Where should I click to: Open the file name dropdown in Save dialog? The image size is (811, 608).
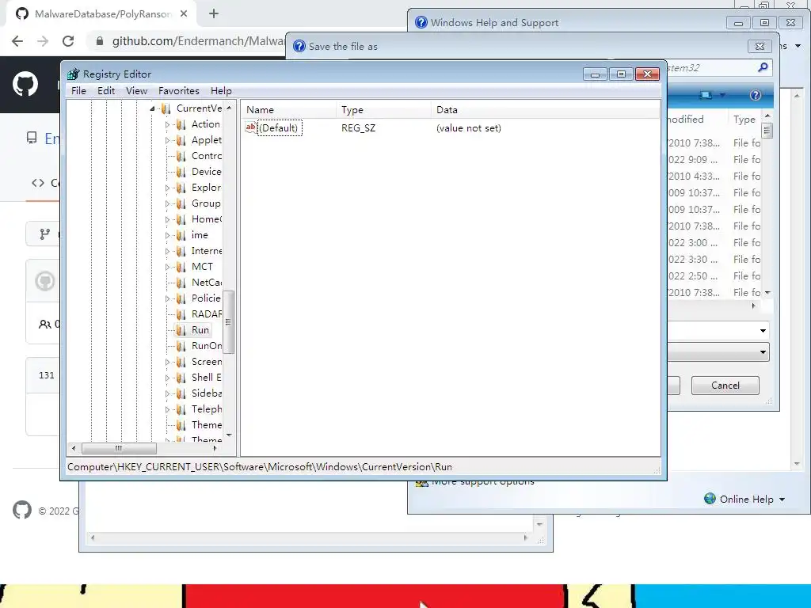click(763, 330)
